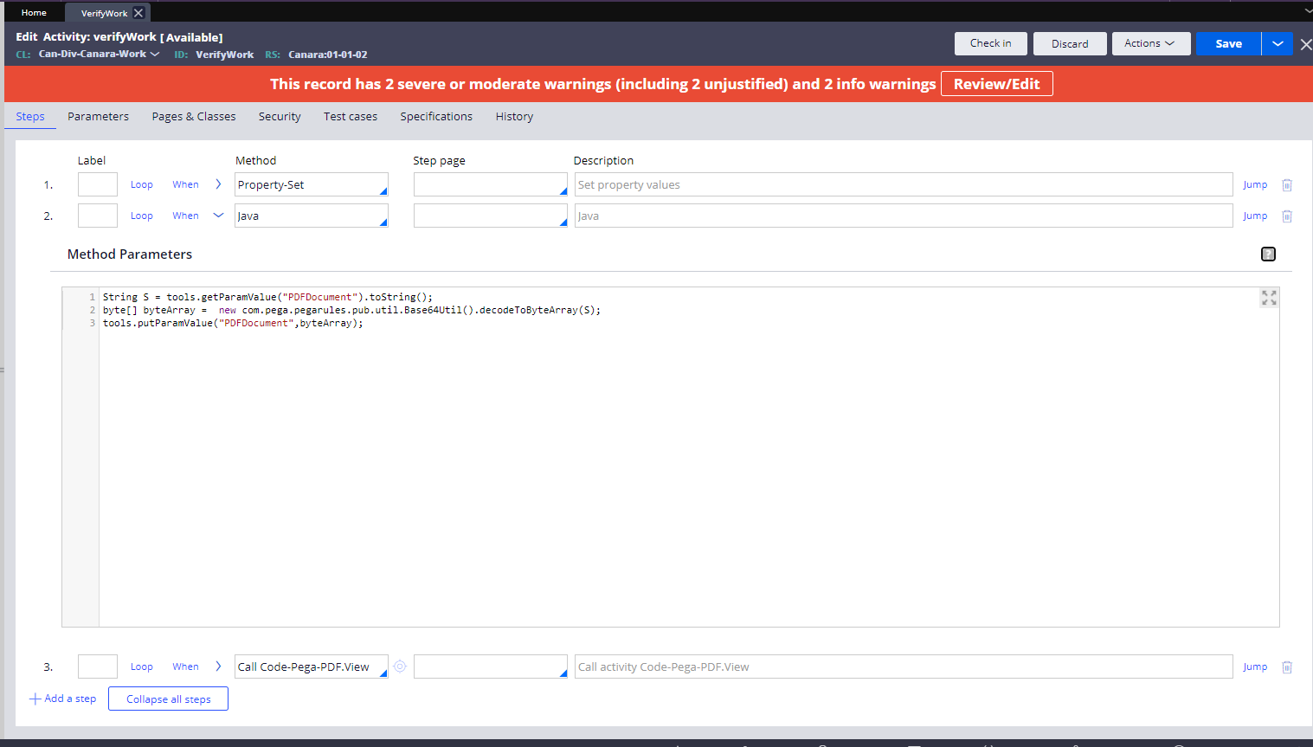Click the Label input field for step 1
The width and height of the screenshot is (1313, 747).
(x=97, y=184)
